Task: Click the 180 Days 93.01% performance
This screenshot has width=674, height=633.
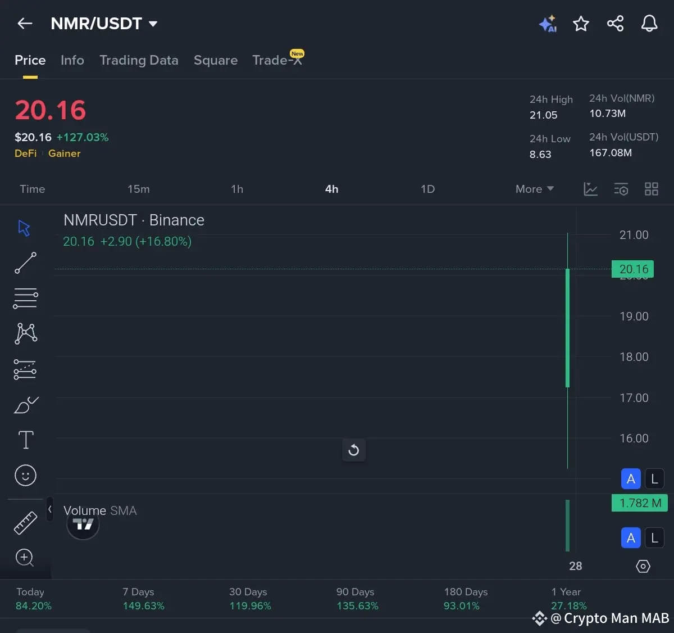Action: click(x=466, y=599)
